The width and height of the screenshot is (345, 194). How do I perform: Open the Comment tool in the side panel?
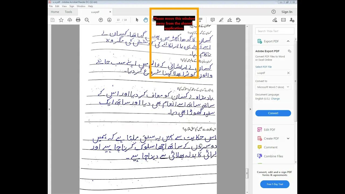coord(271,147)
